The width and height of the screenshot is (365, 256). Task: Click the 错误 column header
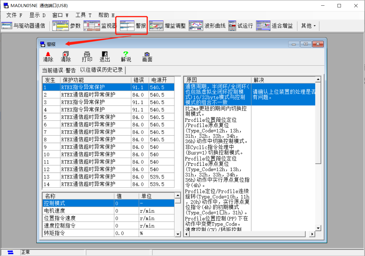140,80
